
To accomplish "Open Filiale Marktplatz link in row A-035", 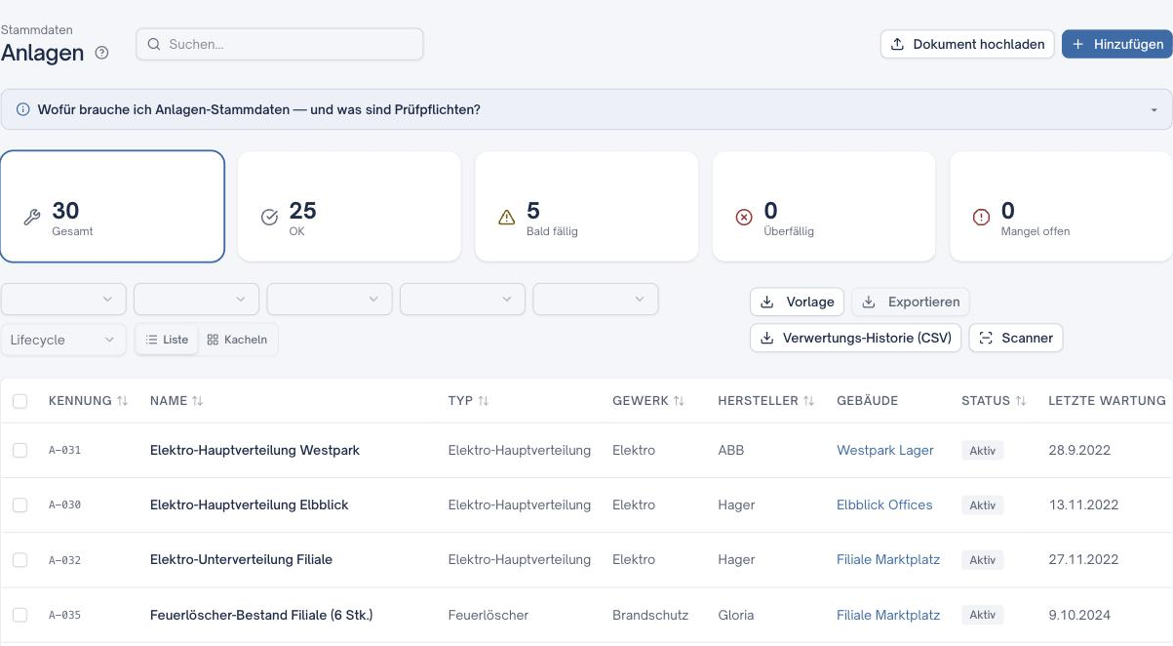I will coord(888,615).
